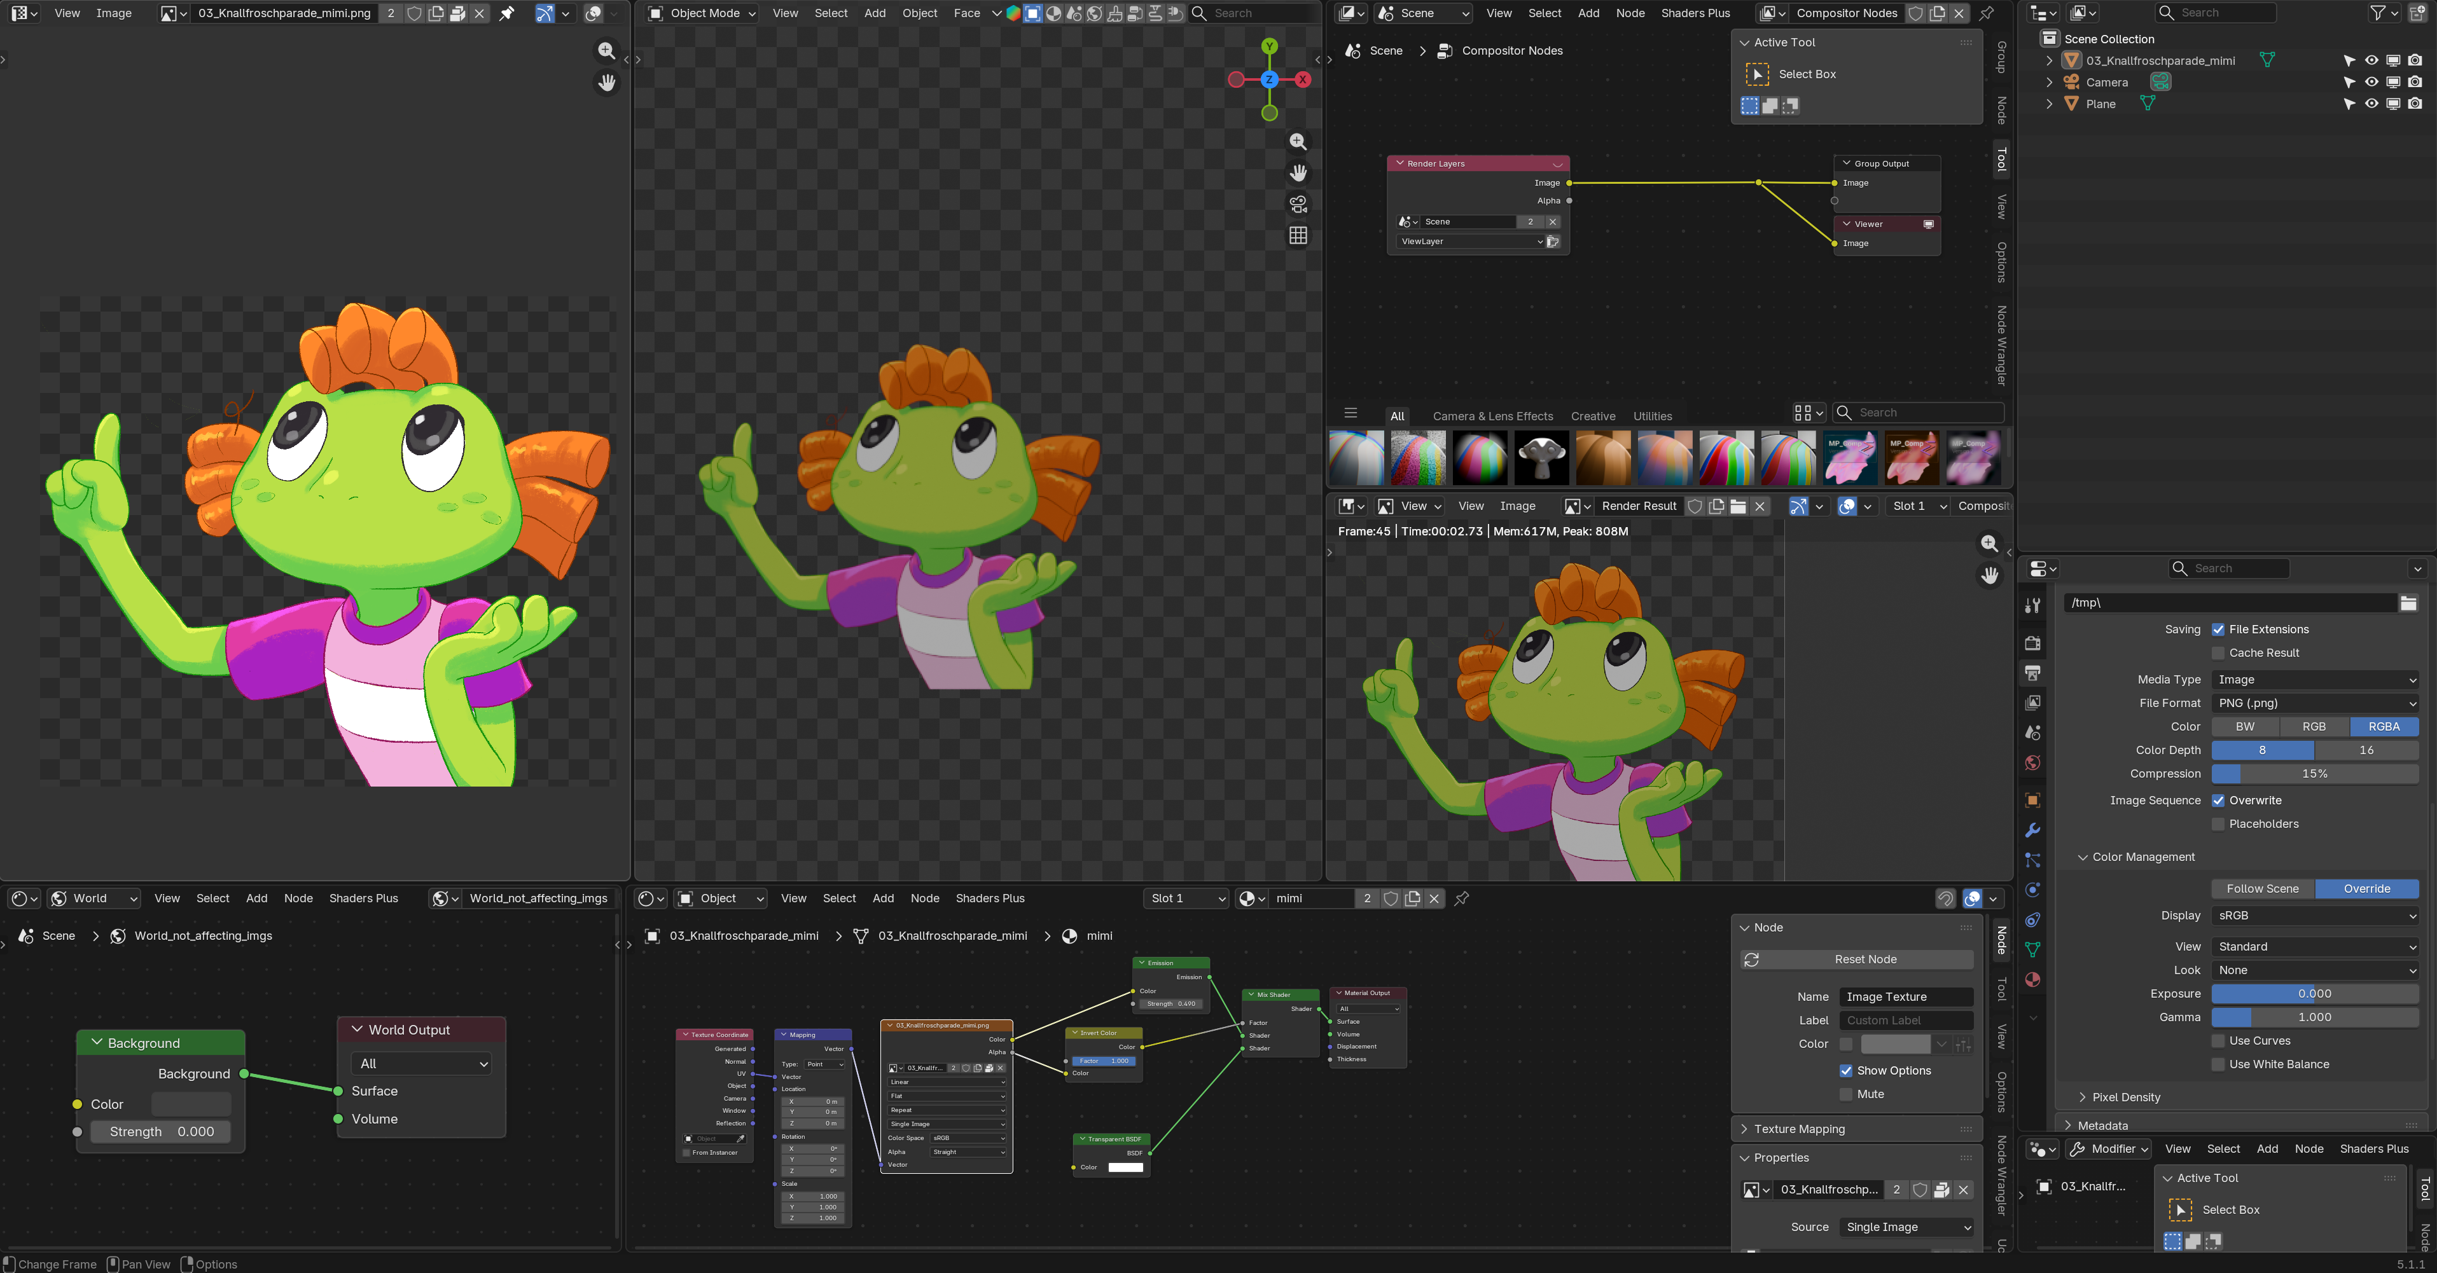The width and height of the screenshot is (2437, 1273).
Task: Click the camera icon on Render Layers node
Action: click(1552, 241)
